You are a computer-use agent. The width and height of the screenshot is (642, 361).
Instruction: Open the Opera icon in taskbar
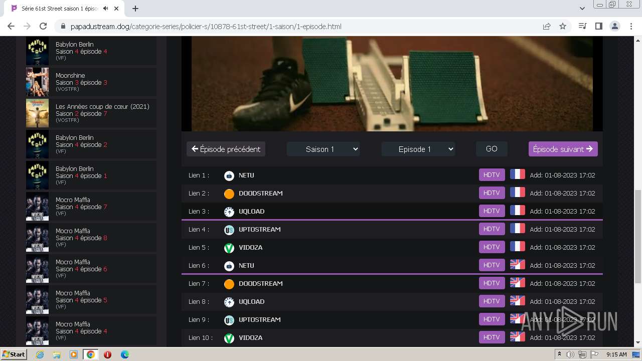click(107, 354)
